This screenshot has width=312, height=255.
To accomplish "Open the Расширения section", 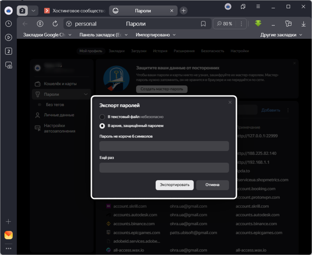I will [x=184, y=51].
